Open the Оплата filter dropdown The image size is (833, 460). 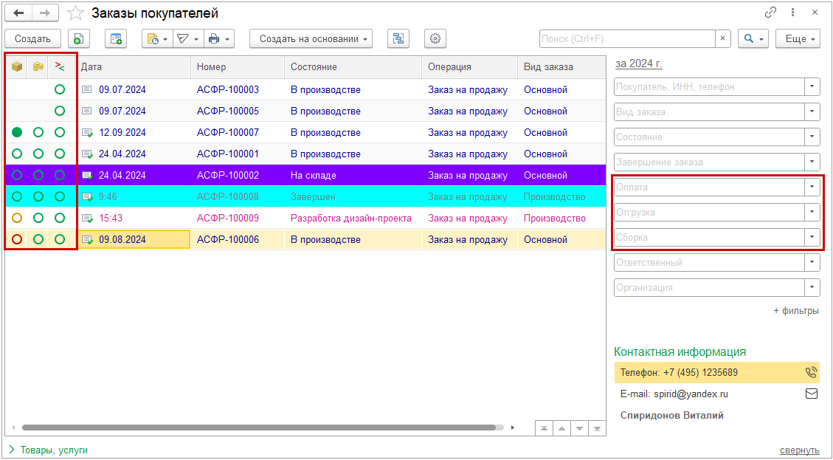click(x=812, y=187)
